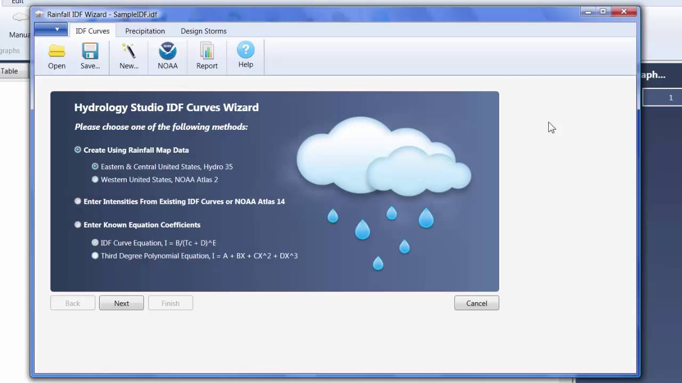This screenshot has height=383, width=682.
Task: Open an IDF file with the folder icon
Action: coord(57,56)
